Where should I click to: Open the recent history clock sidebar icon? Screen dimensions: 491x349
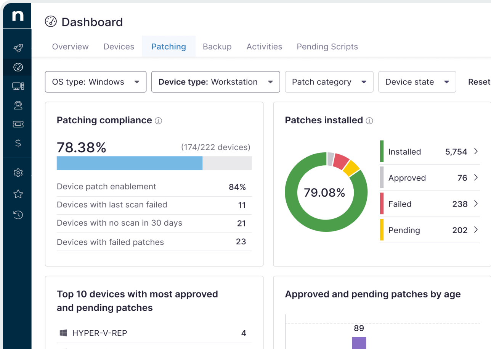point(18,215)
